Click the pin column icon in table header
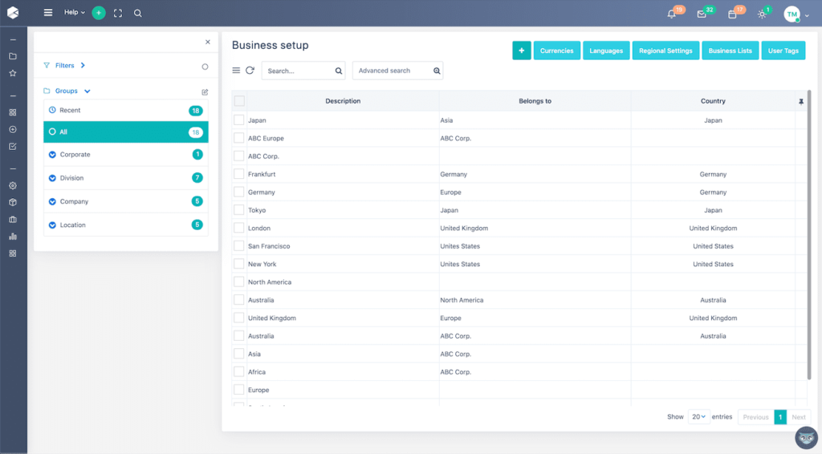This screenshot has width=822, height=454. pos(801,101)
